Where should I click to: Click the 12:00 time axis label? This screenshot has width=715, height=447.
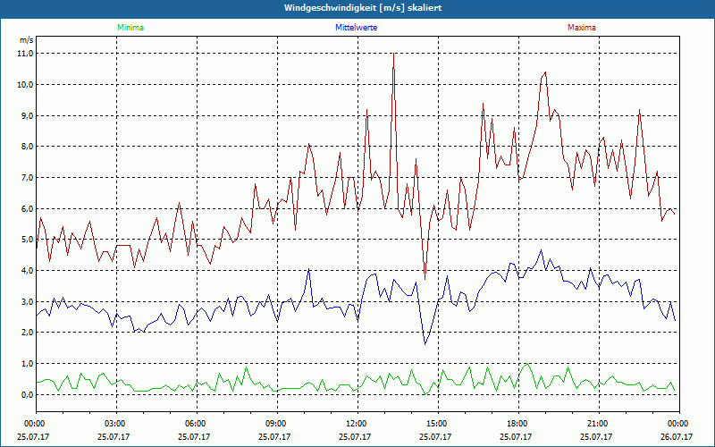358,424
